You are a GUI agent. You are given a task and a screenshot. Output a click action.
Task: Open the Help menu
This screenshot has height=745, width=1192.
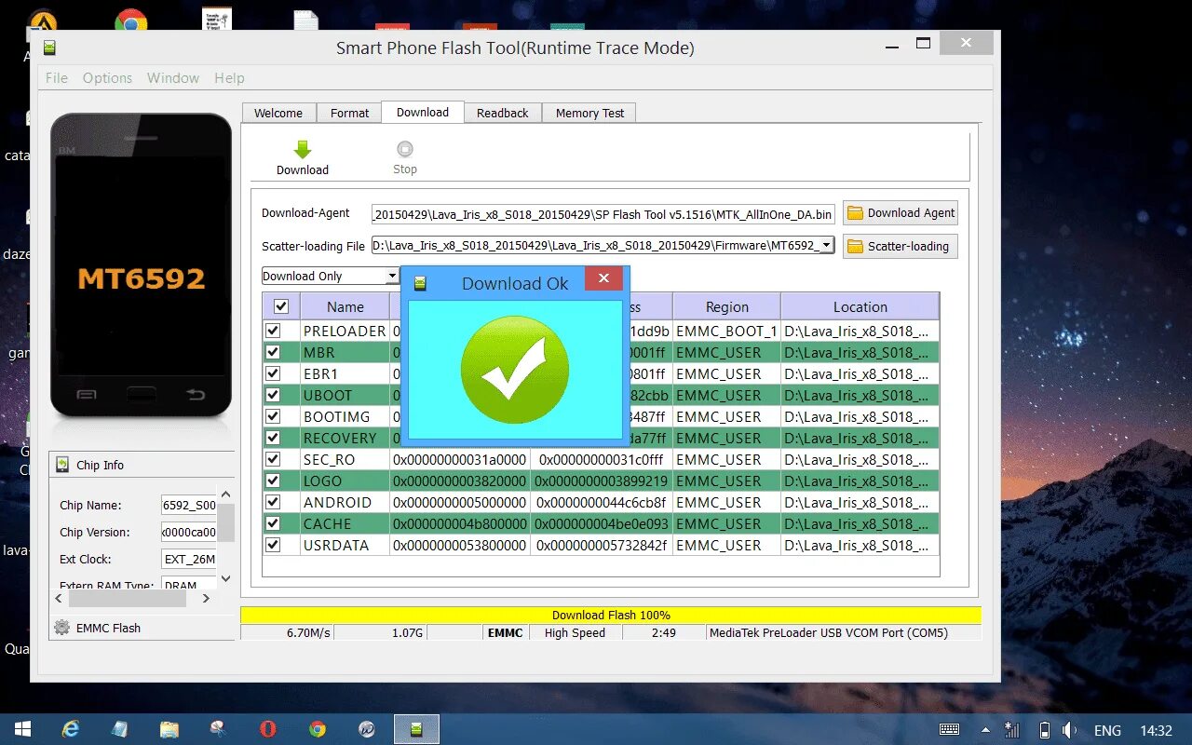[229, 78]
